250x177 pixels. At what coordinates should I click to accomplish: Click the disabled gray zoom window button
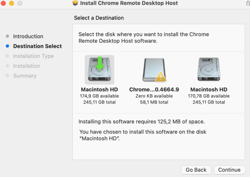point(20,3)
